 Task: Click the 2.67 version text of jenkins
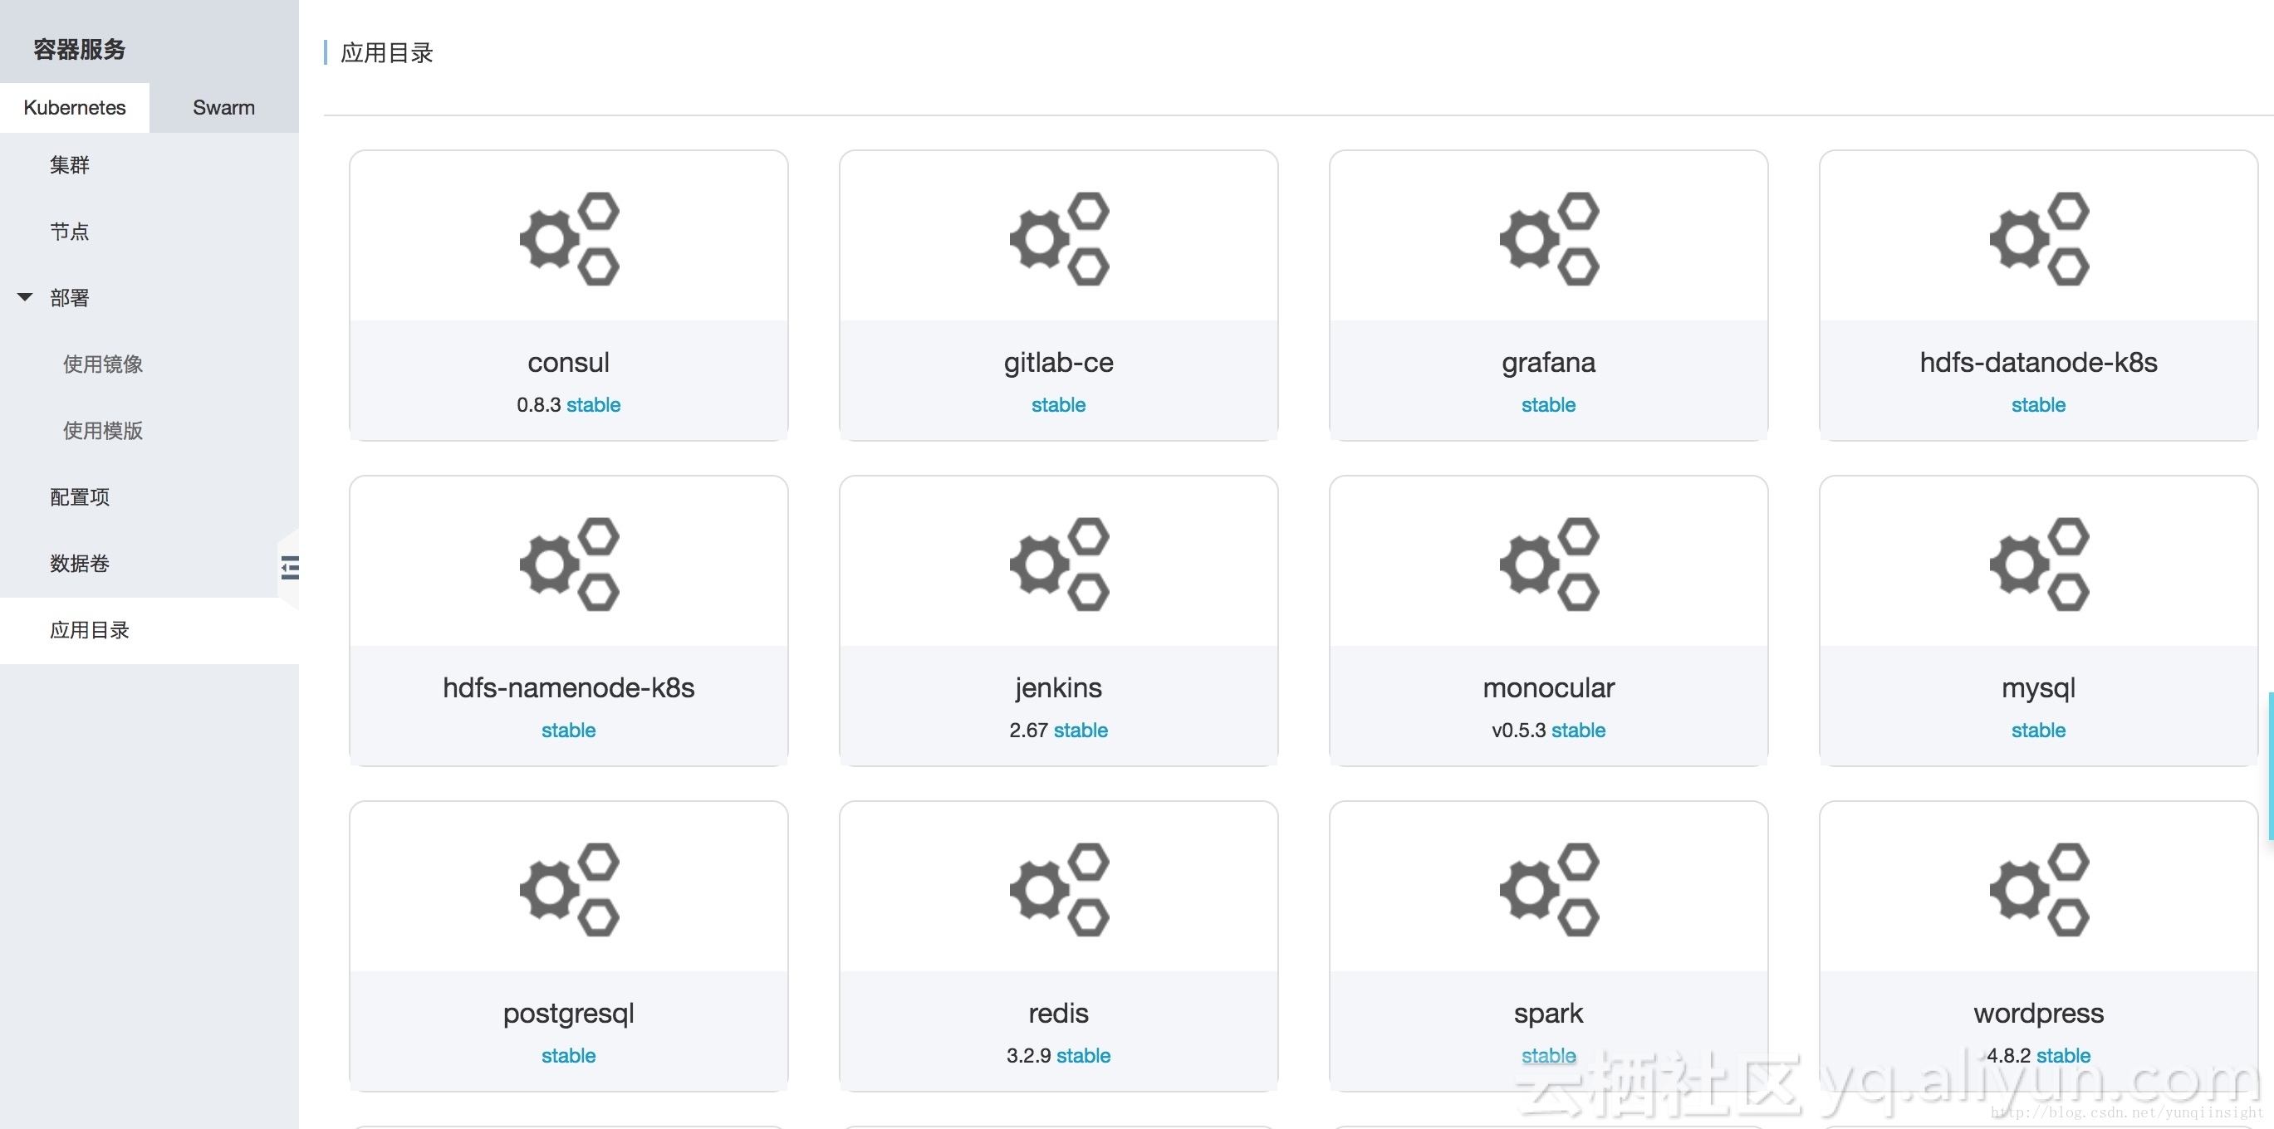point(1028,731)
